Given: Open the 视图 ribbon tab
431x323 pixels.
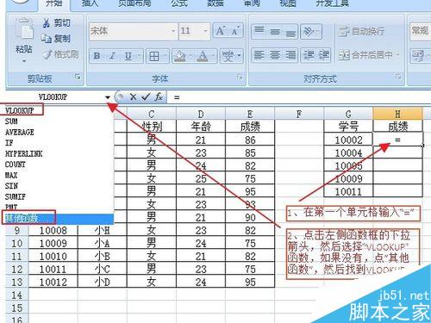Looking at the screenshot, I should coord(288,3).
